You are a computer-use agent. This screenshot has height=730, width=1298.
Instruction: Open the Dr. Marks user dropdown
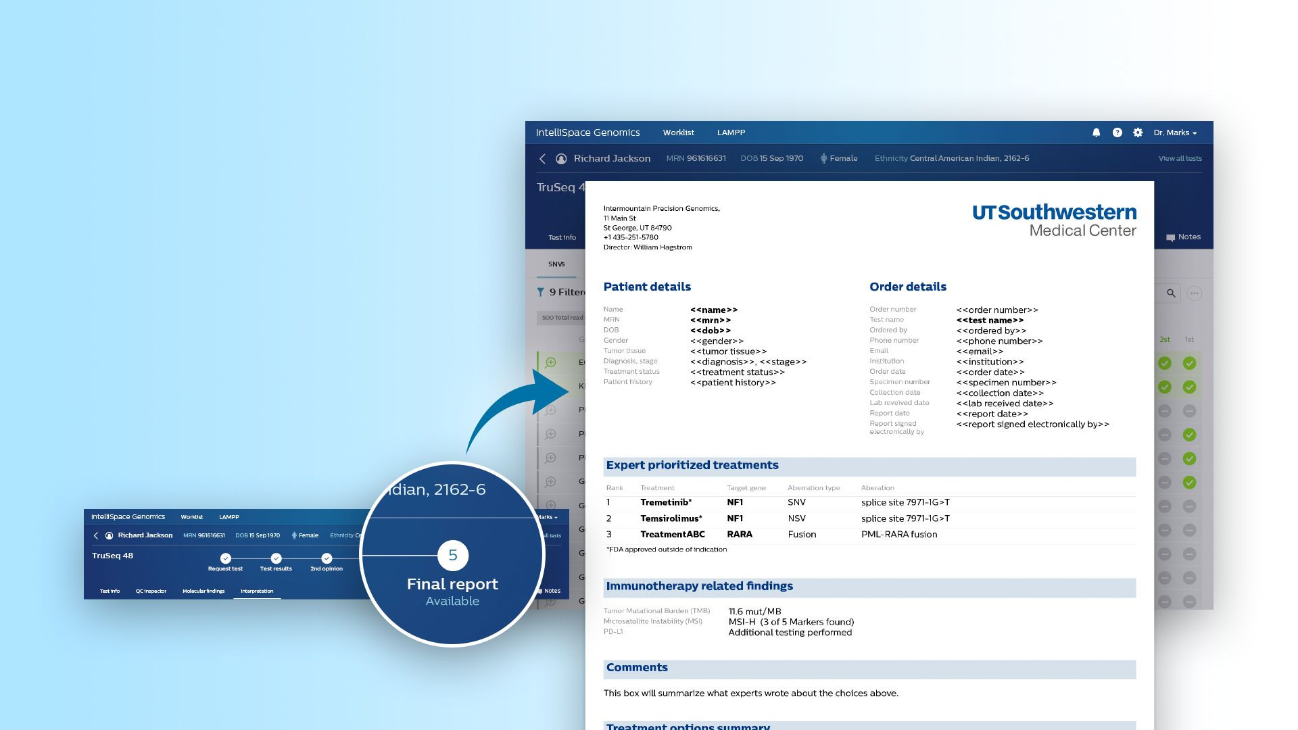click(x=1174, y=132)
